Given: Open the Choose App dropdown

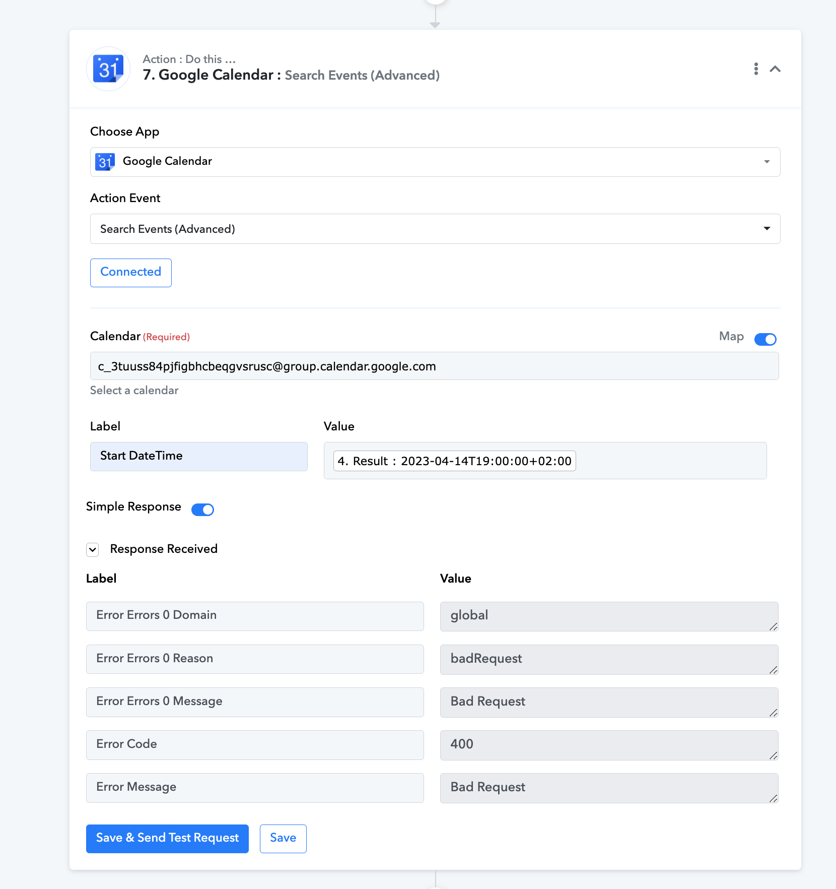Looking at the screenshot, I should [x=435, y=162].
